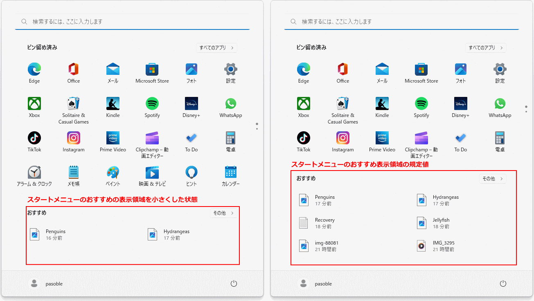
Task: Click the page dots in right pinned area
Action: coord(526,108)
